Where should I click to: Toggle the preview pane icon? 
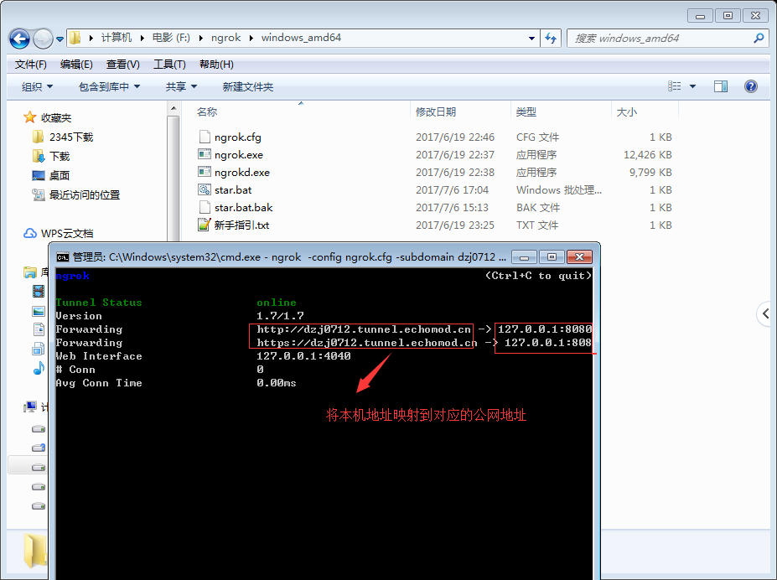click(x=721, y=86)
